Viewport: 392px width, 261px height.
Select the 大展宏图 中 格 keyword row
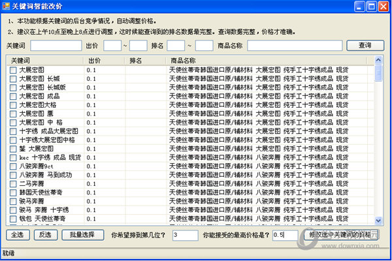coord(191,123)
